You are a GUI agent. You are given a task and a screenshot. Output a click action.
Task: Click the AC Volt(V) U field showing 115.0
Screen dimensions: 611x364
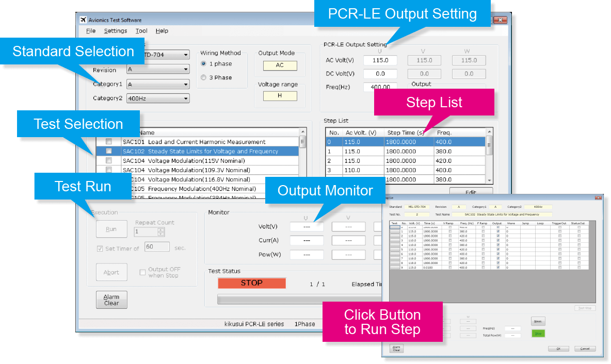(380, 60)
